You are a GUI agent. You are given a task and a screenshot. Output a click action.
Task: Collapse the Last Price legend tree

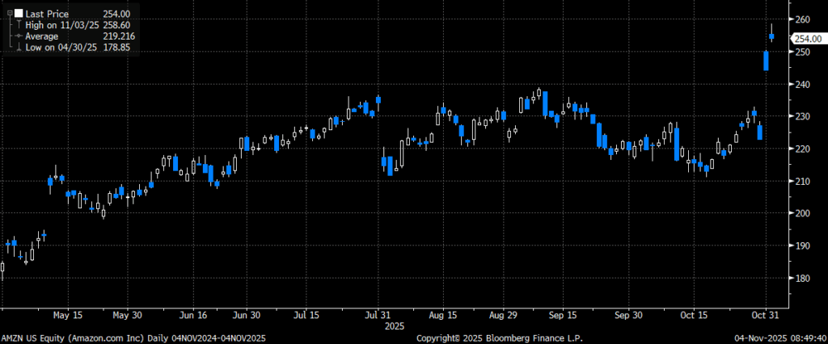pos(8,15)
